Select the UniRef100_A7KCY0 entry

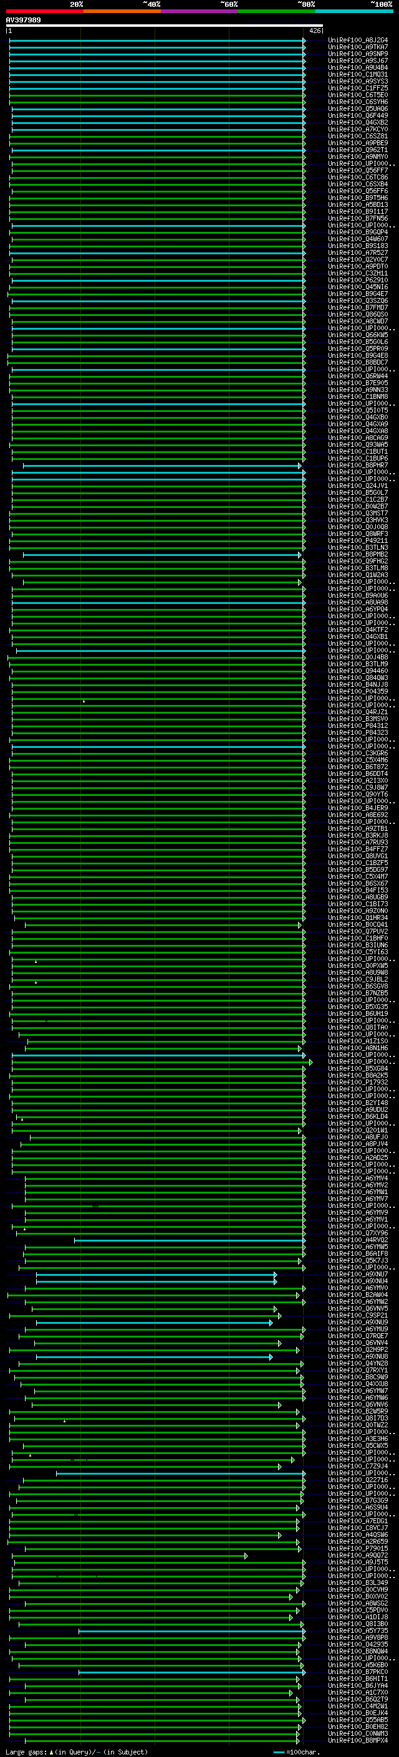358,129
